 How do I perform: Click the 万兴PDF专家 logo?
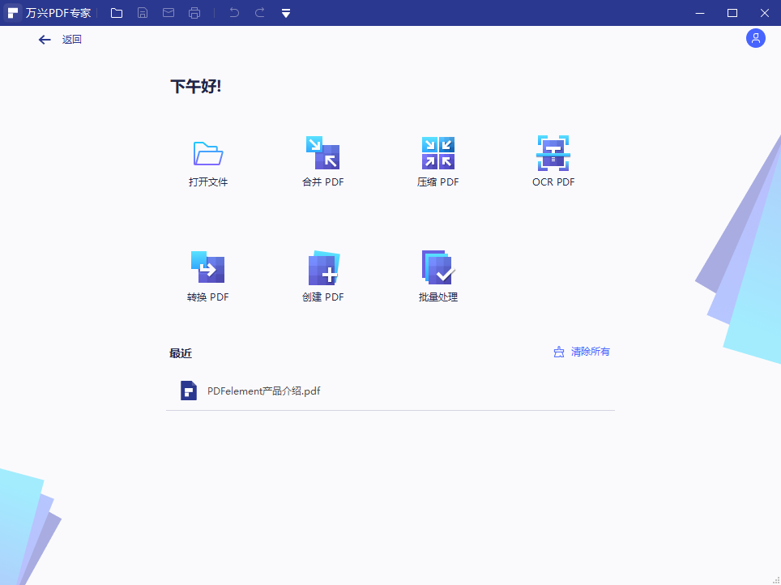50,12
